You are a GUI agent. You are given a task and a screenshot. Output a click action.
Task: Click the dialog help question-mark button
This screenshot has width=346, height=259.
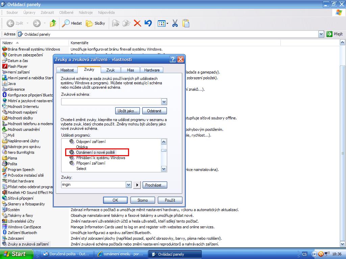tap(173, 59)
